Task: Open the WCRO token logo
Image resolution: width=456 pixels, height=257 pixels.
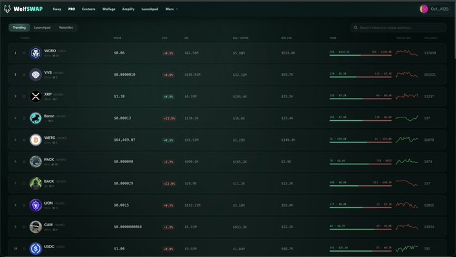Action: coord(36,53)
